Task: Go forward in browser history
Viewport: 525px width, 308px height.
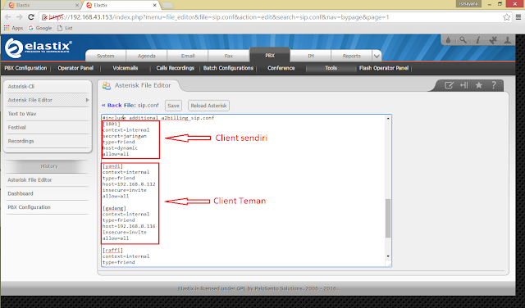Action: click(19, 17)
